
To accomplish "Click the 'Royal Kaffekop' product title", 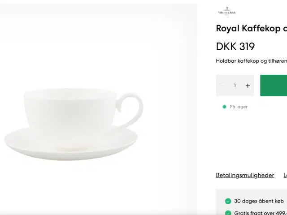I will (x=251, y=29).
